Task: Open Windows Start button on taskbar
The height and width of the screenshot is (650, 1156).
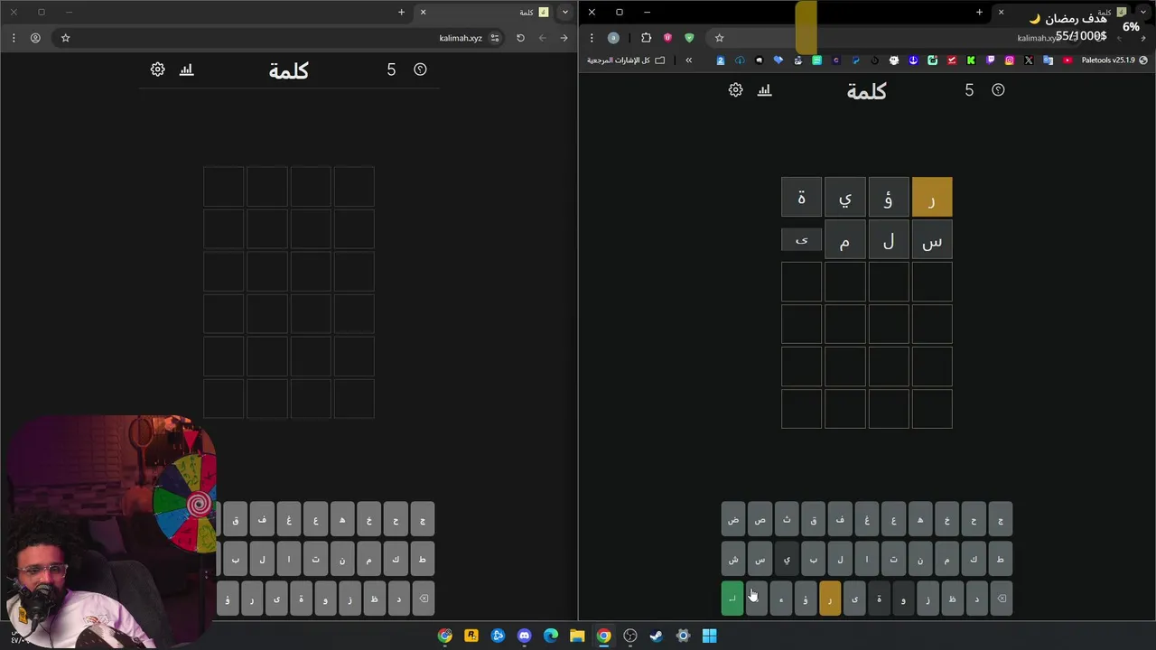Action: click(709, 636)
